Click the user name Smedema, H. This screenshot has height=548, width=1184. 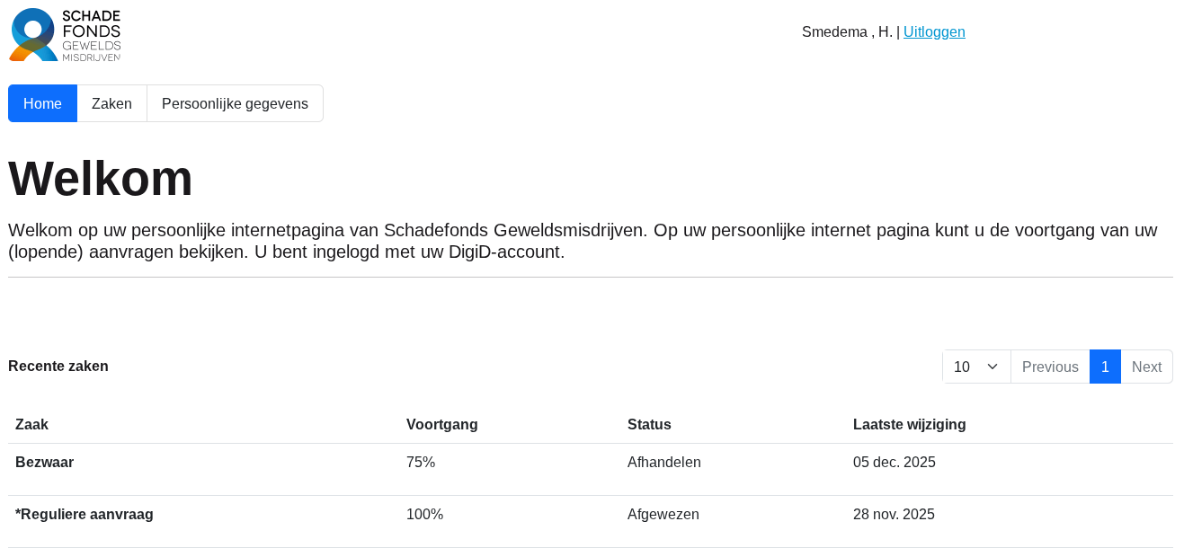click(x=847, y=32)
